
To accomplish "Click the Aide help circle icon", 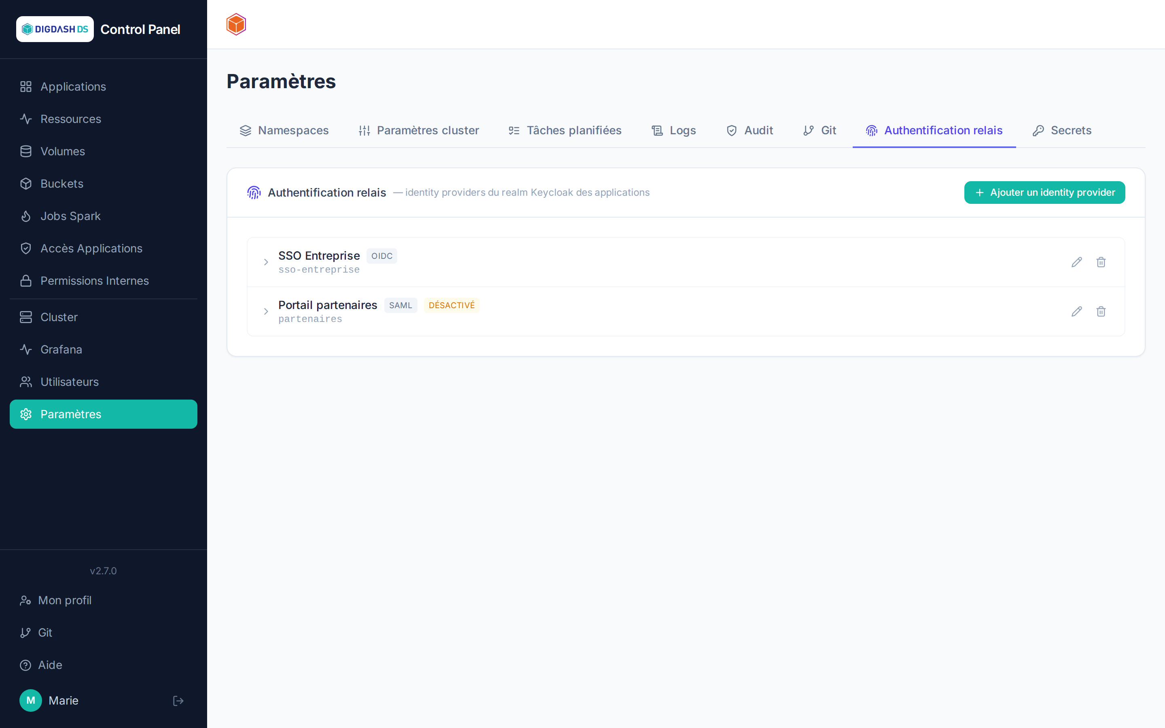I will pos(25,665).
